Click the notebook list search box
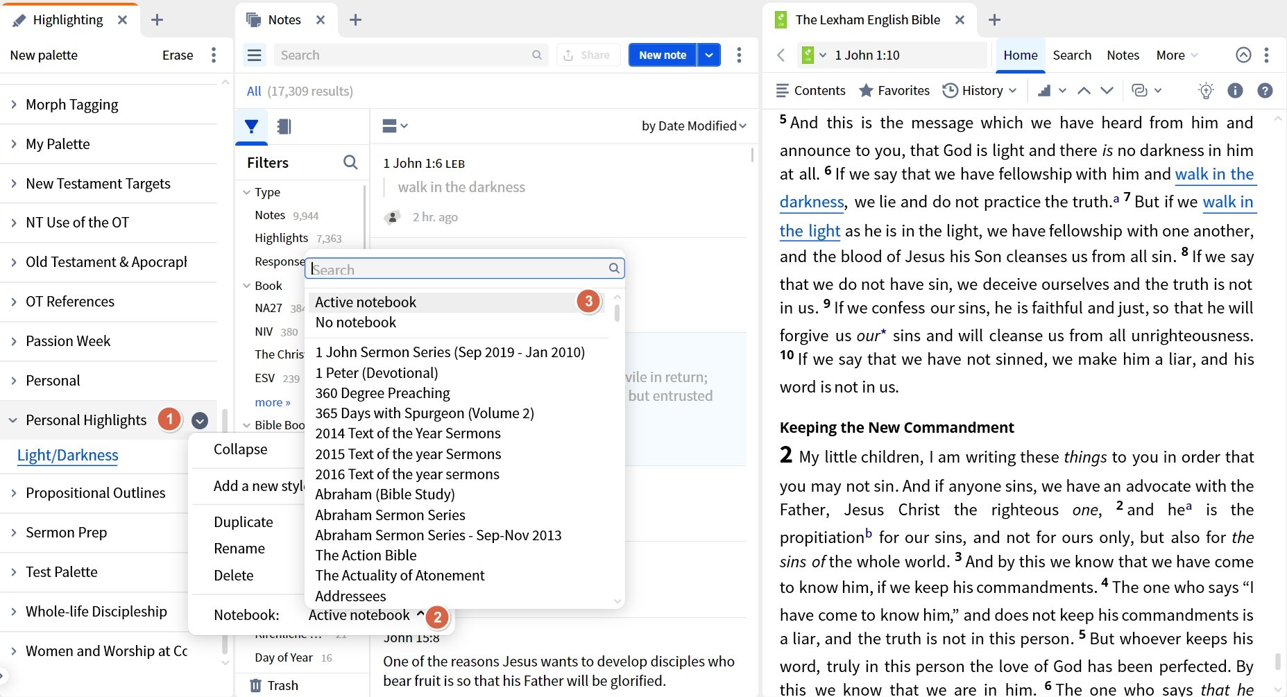 point(464,268)
